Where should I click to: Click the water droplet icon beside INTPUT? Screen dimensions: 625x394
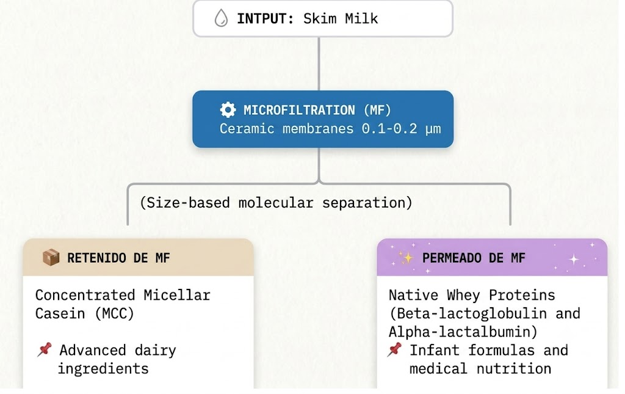pos(221,18)
